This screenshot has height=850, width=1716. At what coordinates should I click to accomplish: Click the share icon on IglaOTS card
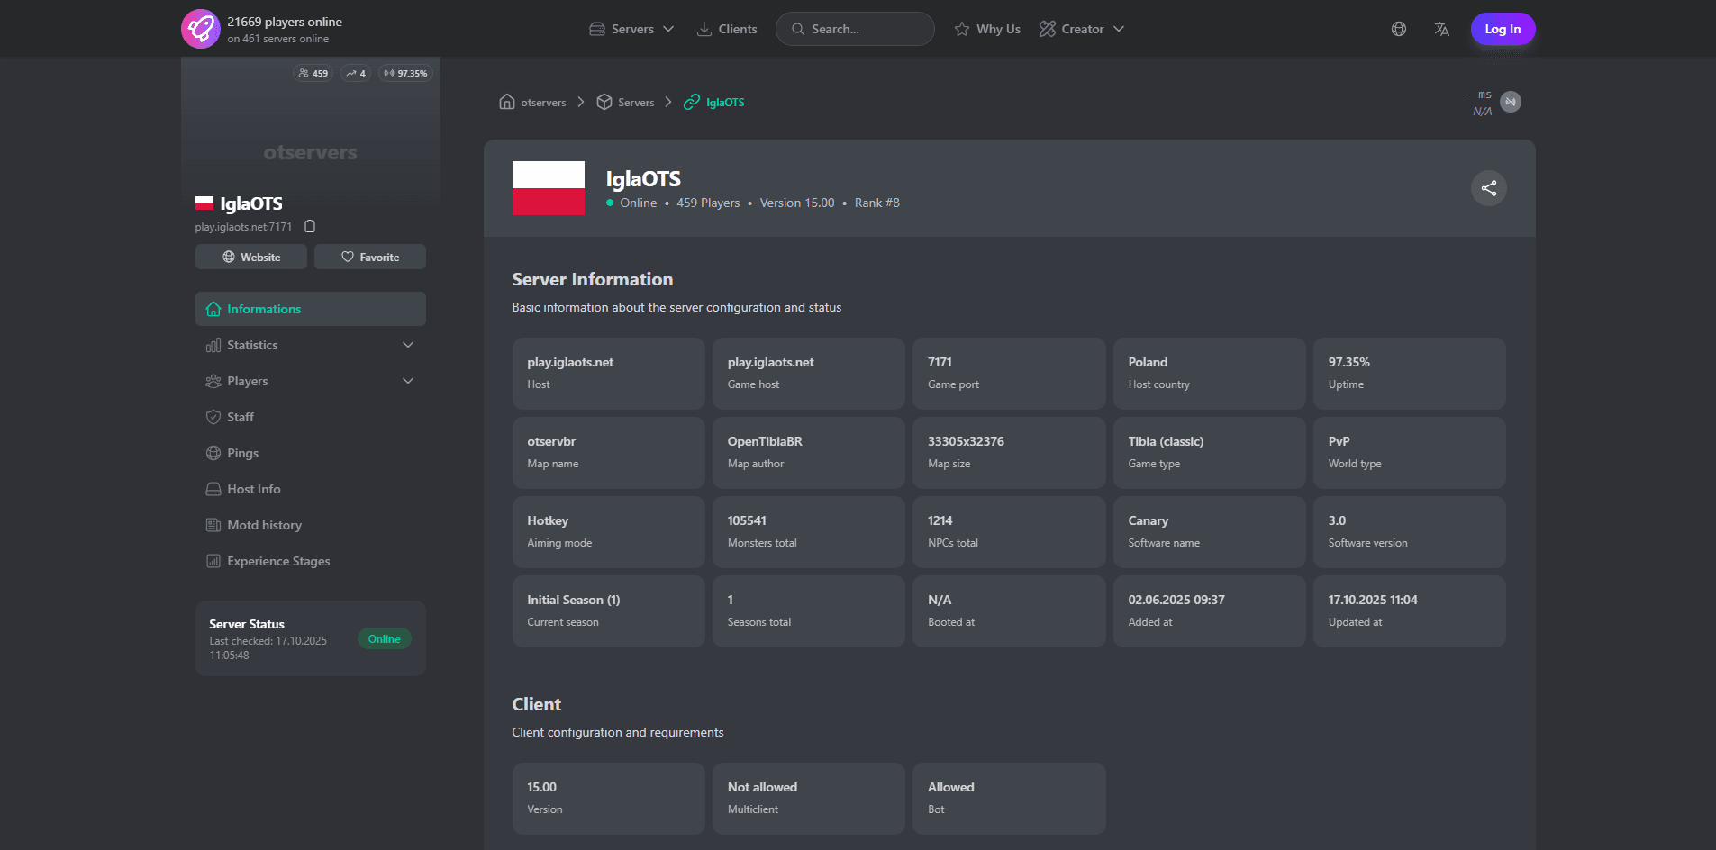[x=1489, y=188]
